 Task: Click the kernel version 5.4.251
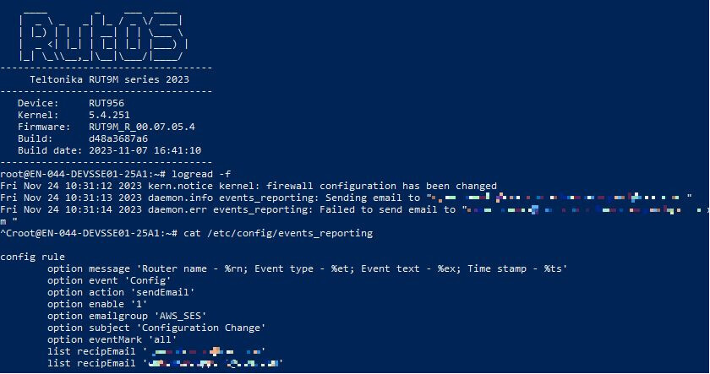[x=109, y=115]
